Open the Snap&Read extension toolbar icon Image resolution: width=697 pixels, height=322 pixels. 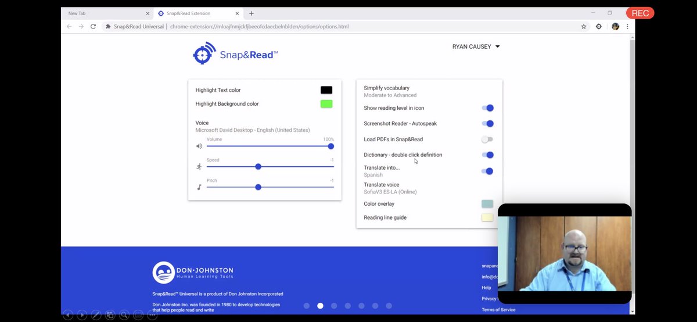[x=599, y=26]
